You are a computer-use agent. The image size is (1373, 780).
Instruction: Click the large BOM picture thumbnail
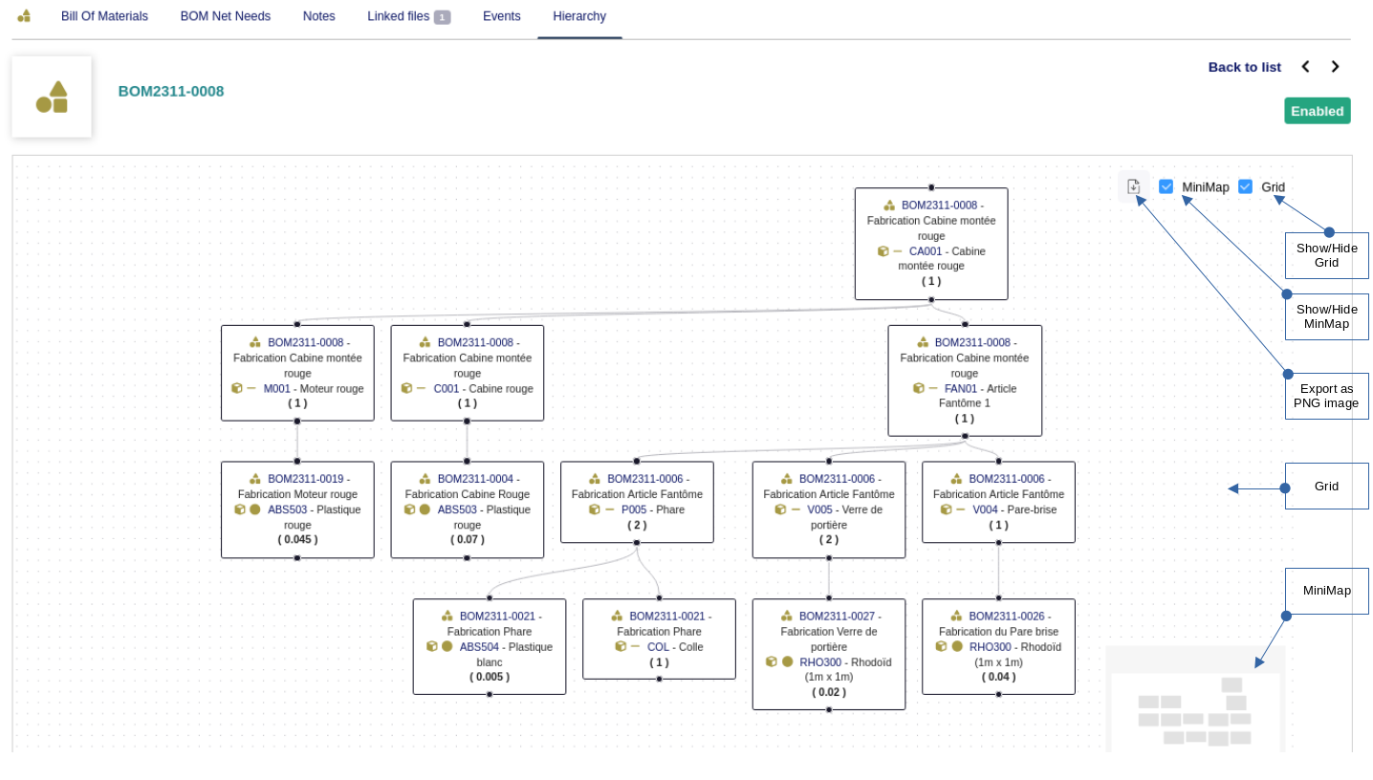pos(52,97)
